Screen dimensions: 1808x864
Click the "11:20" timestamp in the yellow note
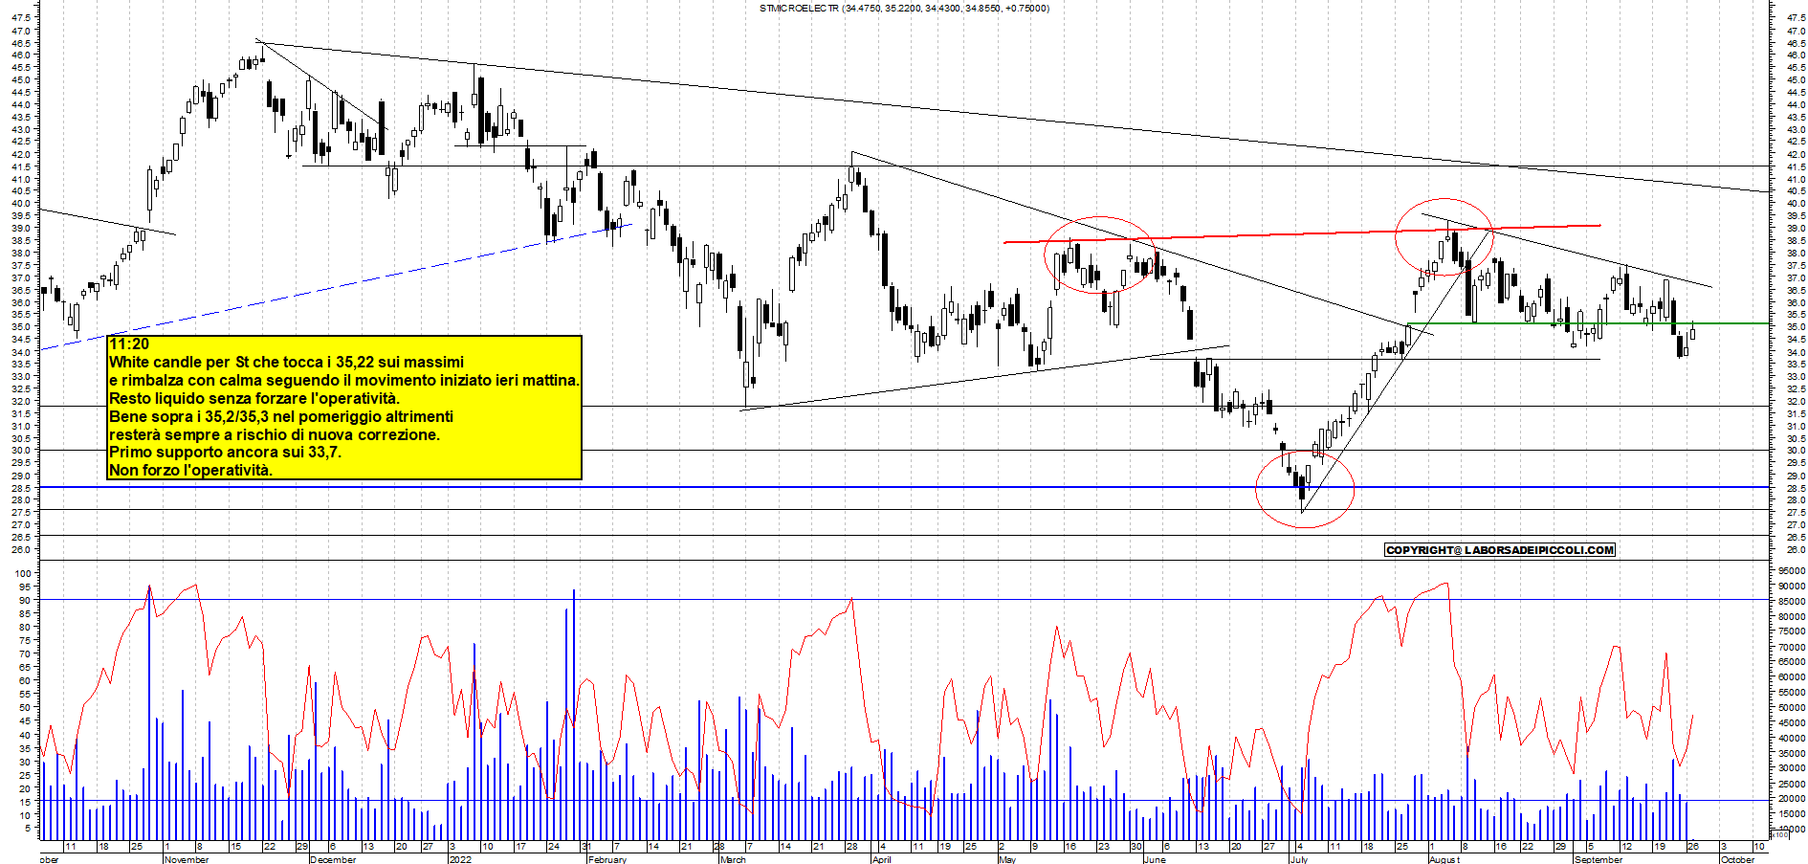(129, 344)
